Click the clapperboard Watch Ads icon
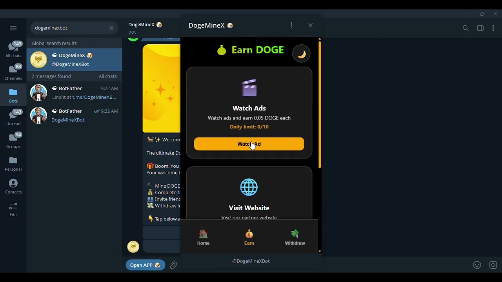 click(x=249, y=88)
